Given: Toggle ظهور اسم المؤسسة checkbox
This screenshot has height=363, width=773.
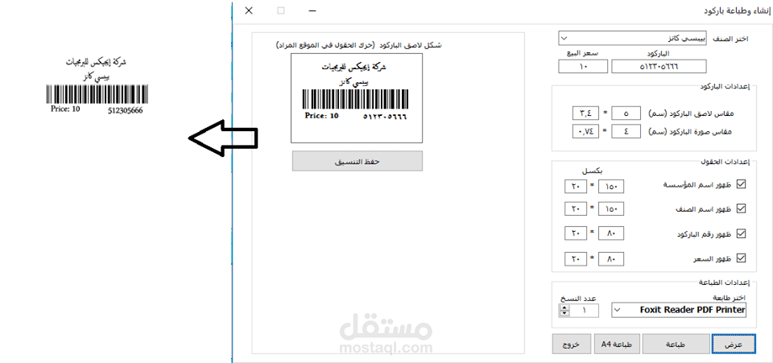Looking at the screenshot, I should (x=741, y=184).
